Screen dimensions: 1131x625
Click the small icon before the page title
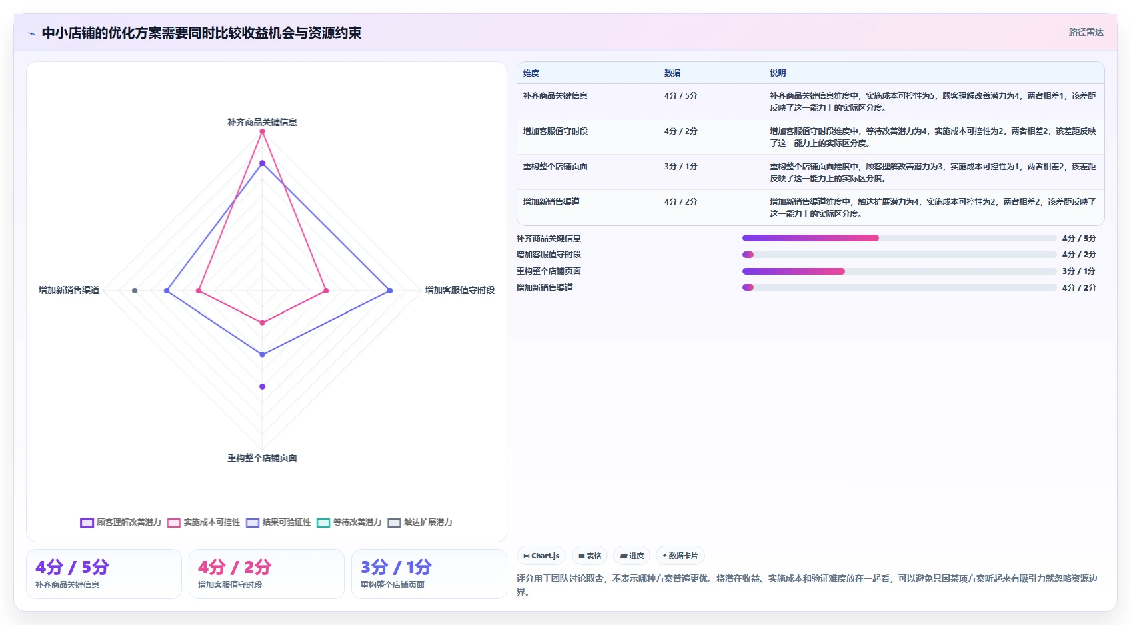(x=31, y=33)
